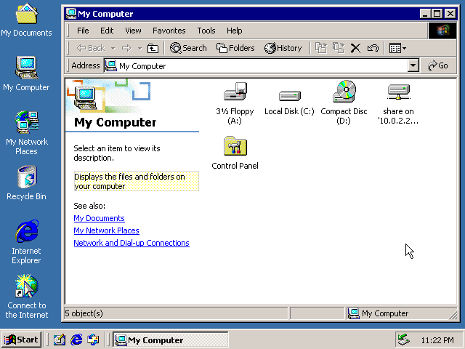The image size is (465, 349).
Task: Click the title bar system menu icon
Action: (x=71, y=13)
